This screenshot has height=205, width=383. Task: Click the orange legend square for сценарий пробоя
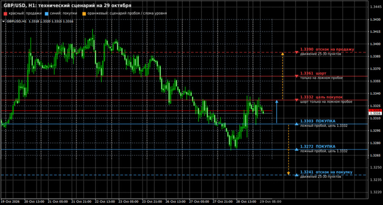coord(84,14)
